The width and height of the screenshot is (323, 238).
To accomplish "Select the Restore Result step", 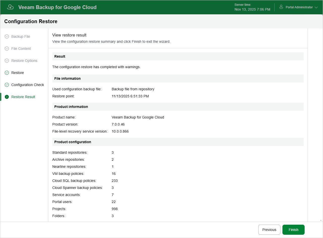I will [23, 97].
